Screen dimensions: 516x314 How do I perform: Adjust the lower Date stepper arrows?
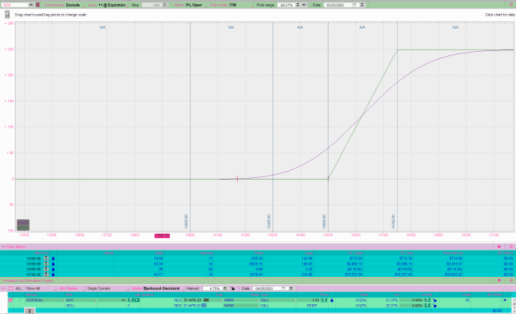(x=291, y=288)
